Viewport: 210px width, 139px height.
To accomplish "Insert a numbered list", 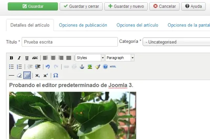I will (x=19, y=67).
